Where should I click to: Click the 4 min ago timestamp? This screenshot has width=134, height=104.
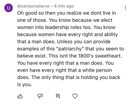click(x=64, y=6)
